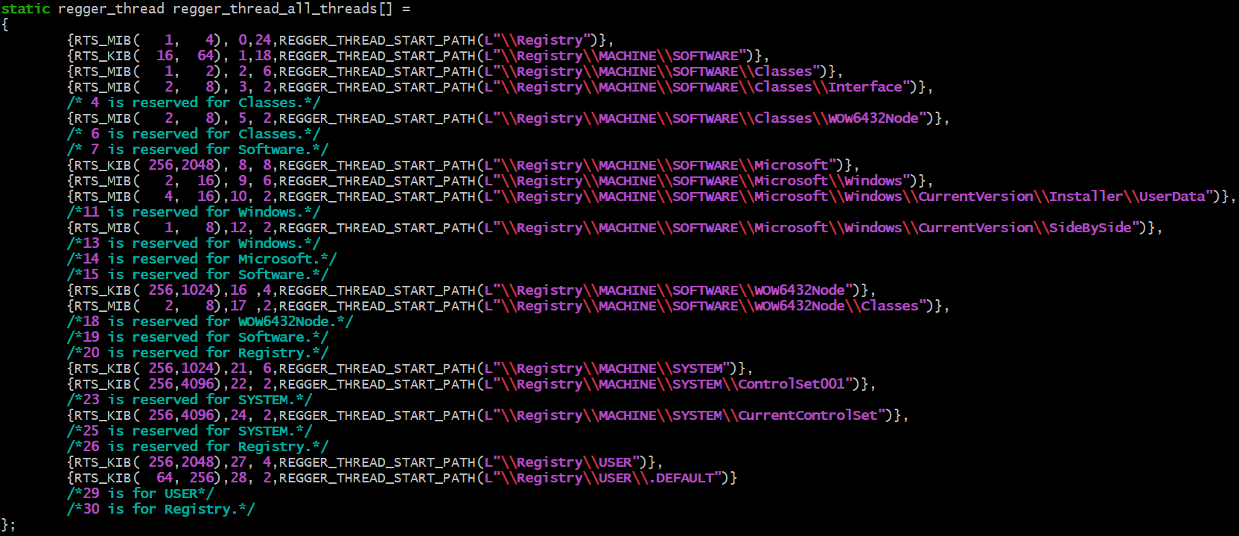This screenshot has height=536, width=1239.
Task: Click the comment '23 is reserved for SYSTEM'
Action: [189, 400]
